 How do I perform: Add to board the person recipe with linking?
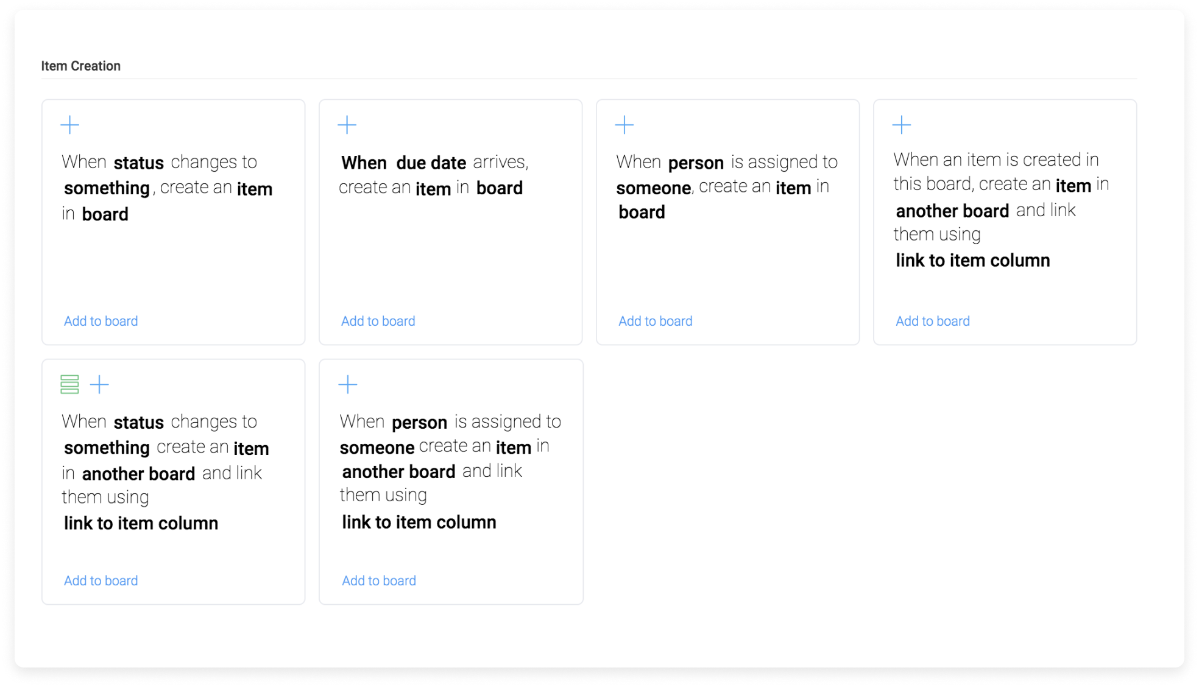tap(378, 580)
